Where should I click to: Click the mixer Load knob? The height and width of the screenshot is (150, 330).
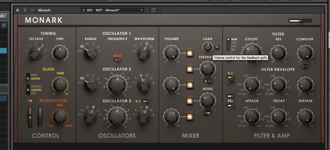click(208, 47)
